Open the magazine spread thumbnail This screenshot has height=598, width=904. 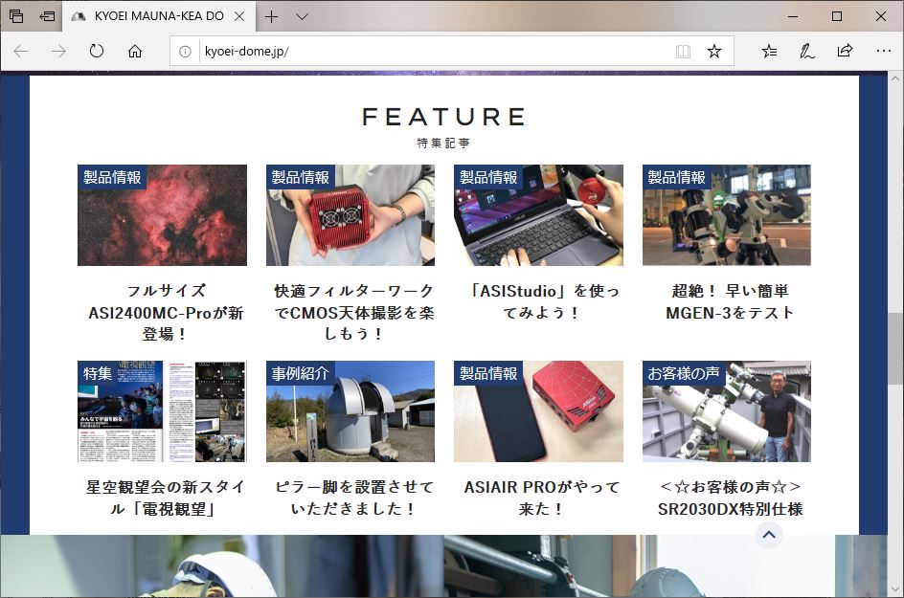[162, 411]
